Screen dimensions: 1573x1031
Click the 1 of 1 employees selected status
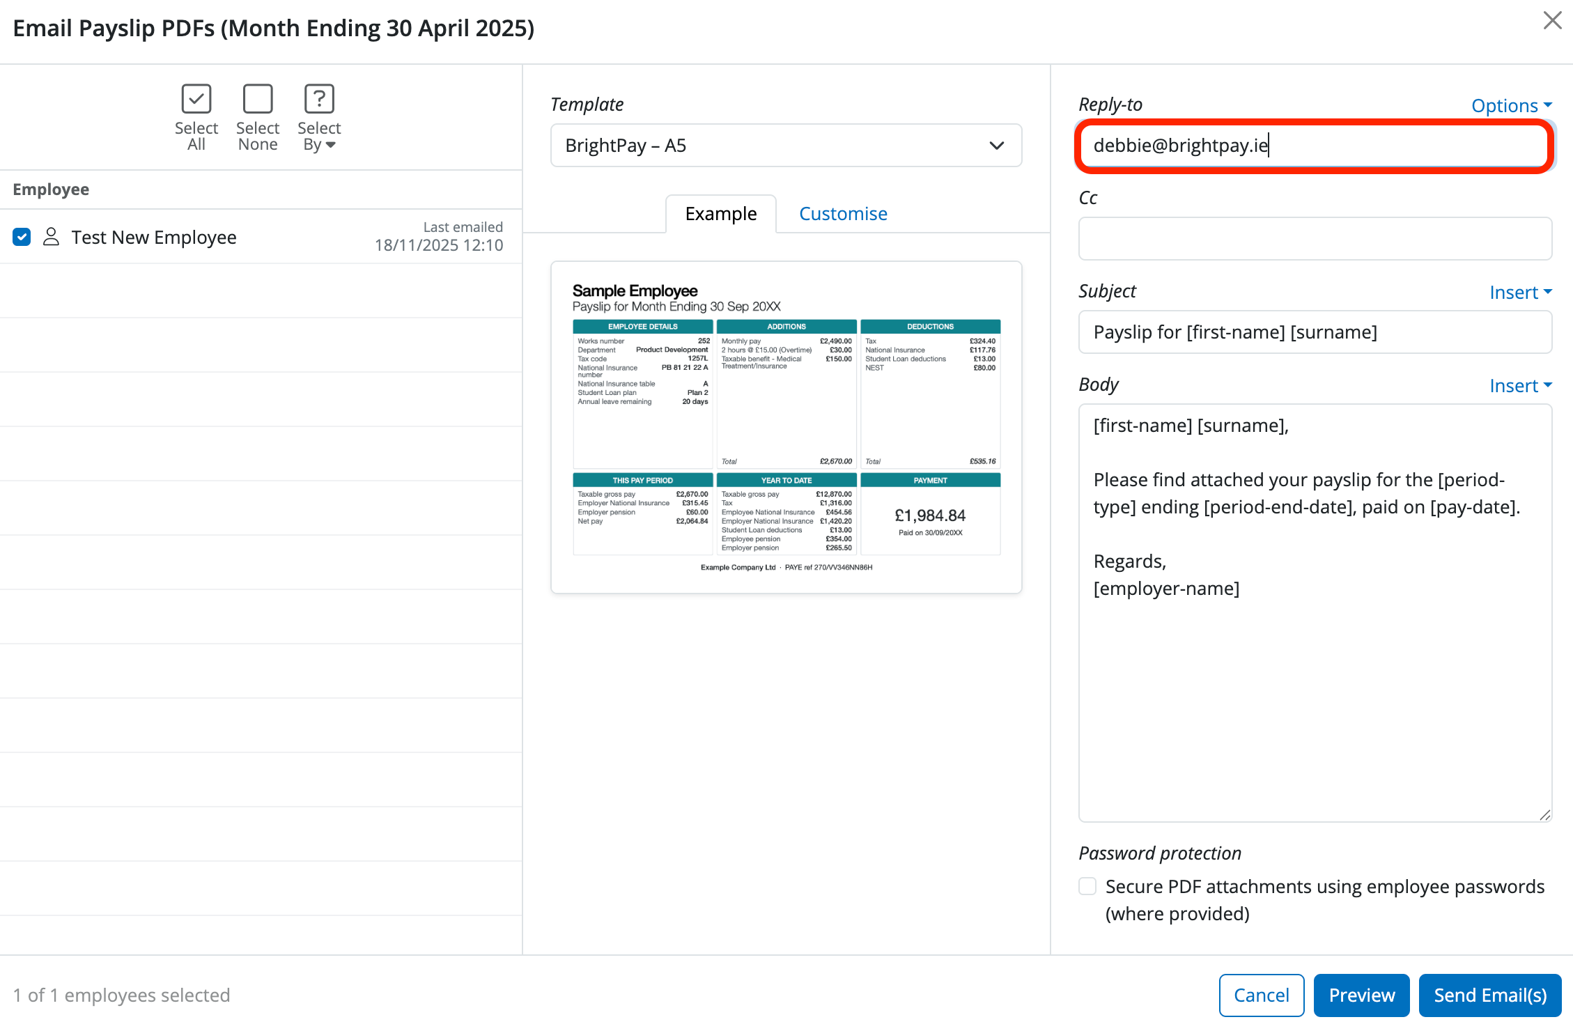pos(121,995)
